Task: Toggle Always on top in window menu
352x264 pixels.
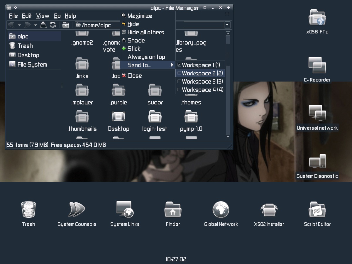Action: click(x=148, y=57)
